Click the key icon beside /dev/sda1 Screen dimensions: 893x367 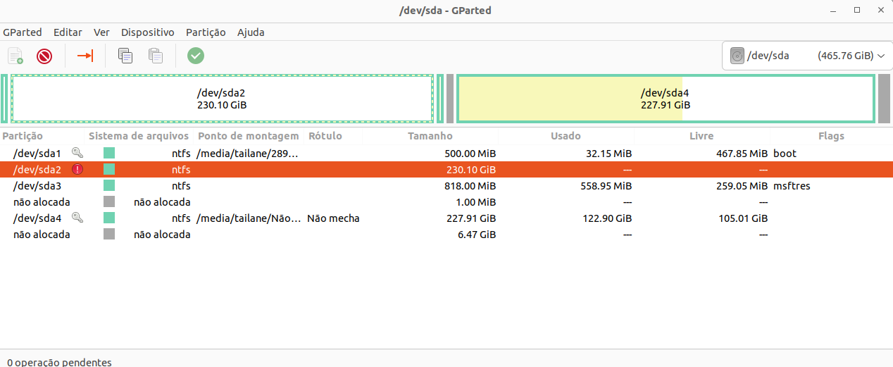77,153
